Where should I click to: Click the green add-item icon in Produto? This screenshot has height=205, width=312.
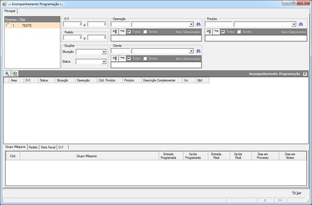pyautogui.click(x=209, y=32)
